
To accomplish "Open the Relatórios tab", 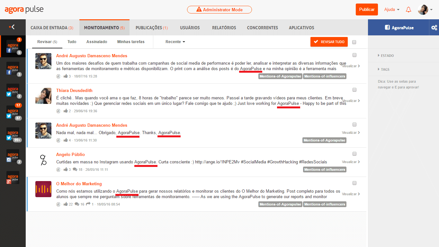I will click(x=224, y=28).
